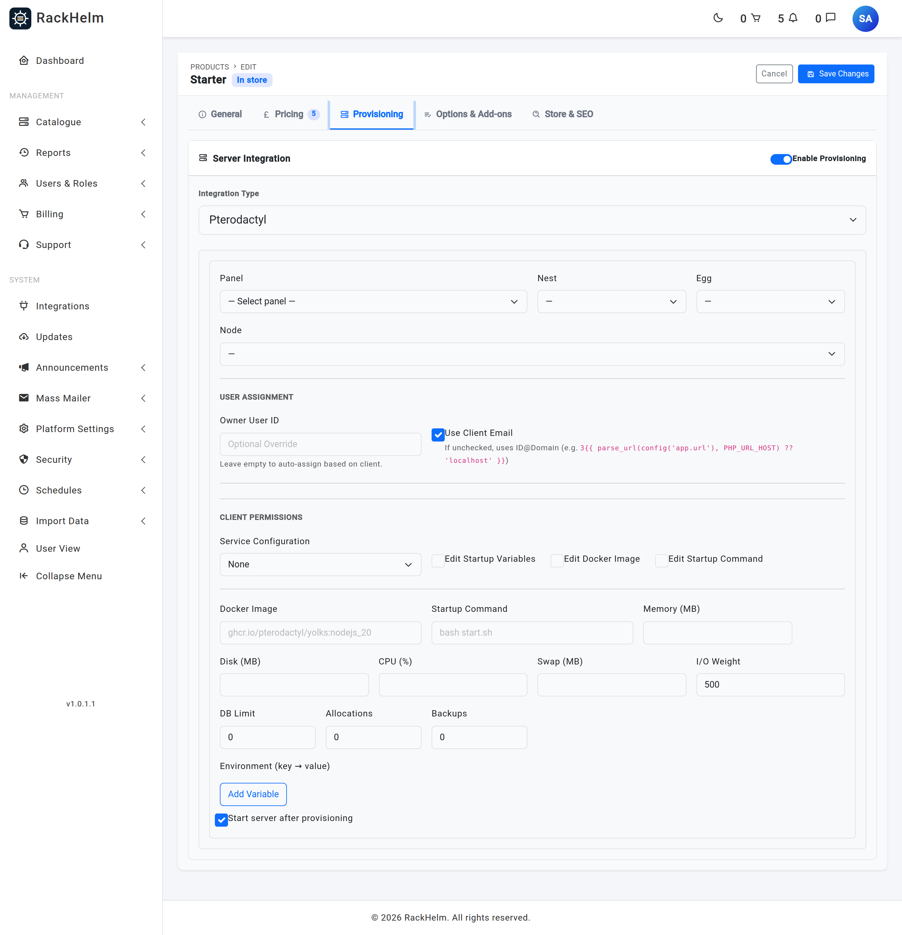The height and width of the screenshot is (935, 902).
Task: Click the Support headset icon
Action: (23, 245)
